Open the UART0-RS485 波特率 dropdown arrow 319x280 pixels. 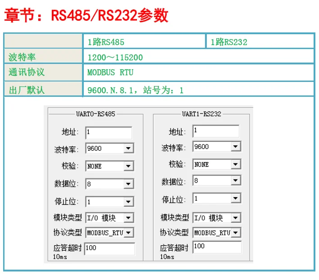pyautogui.click(x=128, y=149)
